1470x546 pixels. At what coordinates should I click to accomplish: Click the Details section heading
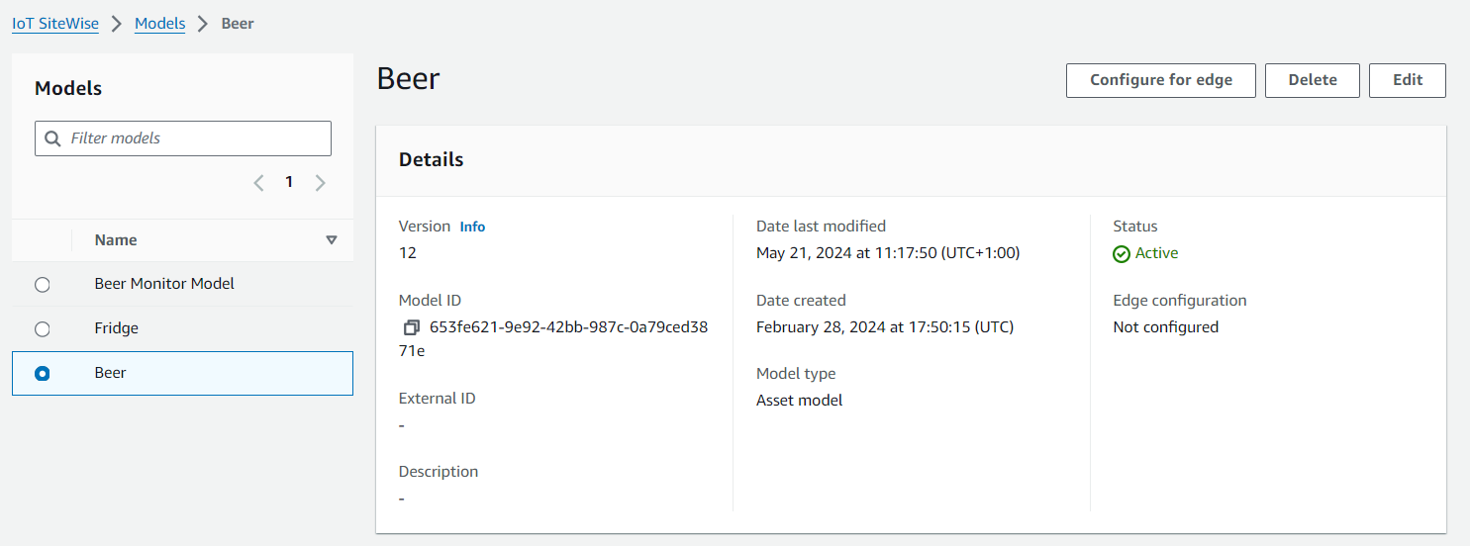tap(432, 159)
